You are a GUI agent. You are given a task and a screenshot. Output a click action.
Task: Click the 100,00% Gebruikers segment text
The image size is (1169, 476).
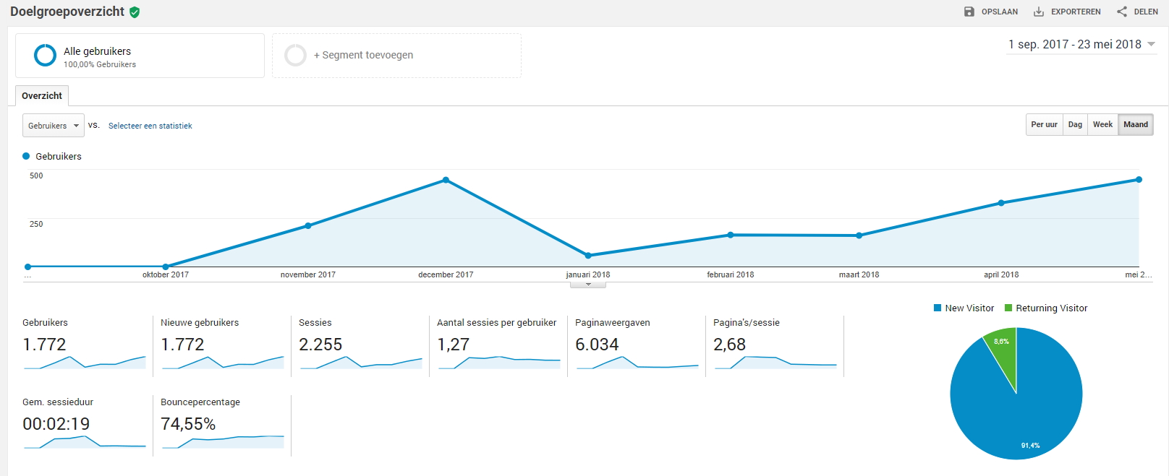(100, 64)
